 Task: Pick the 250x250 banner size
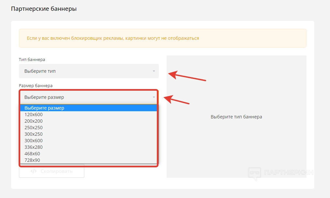coord(34,128)
